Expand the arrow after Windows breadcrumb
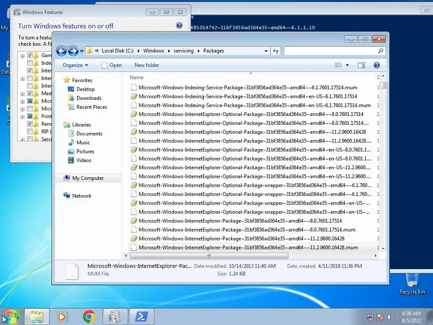The image size is (433, 325). [x=169, y=51]
